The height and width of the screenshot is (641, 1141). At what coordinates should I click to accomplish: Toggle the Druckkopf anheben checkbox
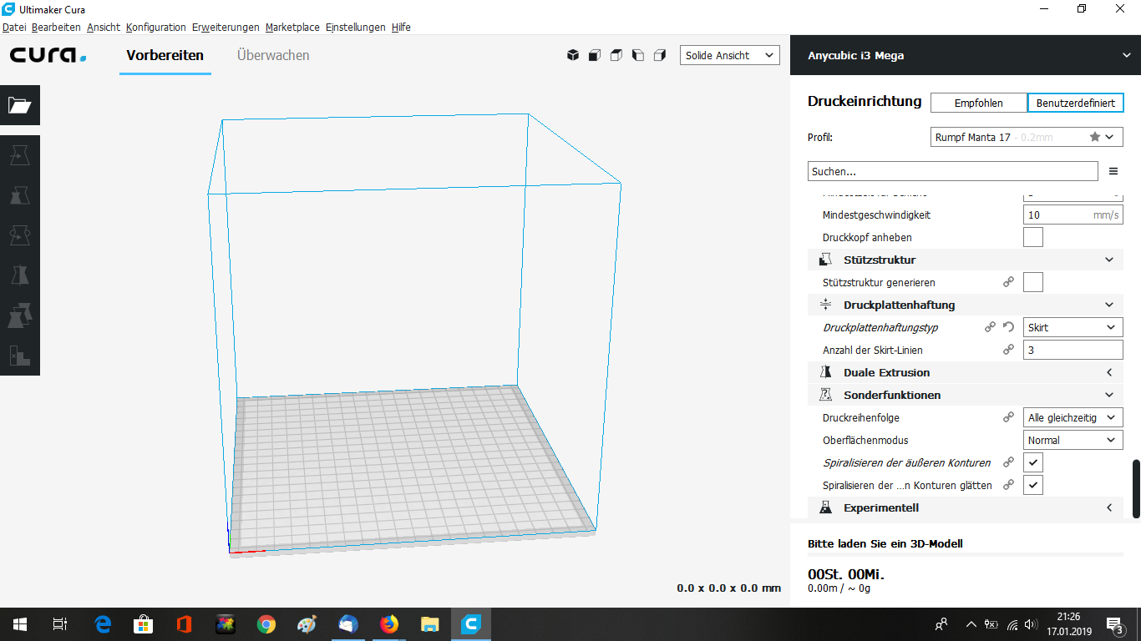[x=1033, y=237]
